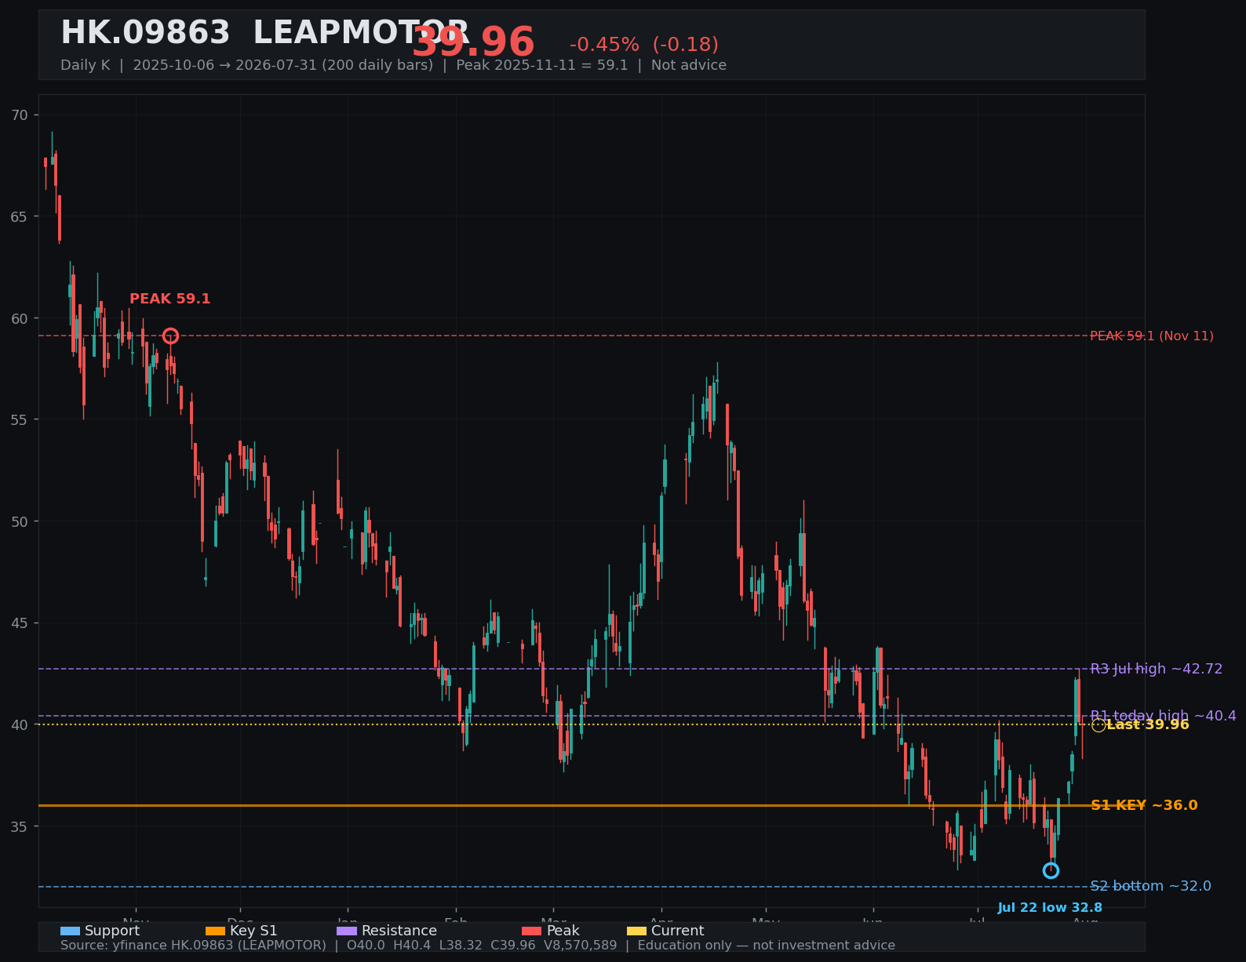This screenshot has height=962, width=1246.
Task: Click the "Resistance" legend label
Action: click(x=399, y=931)
